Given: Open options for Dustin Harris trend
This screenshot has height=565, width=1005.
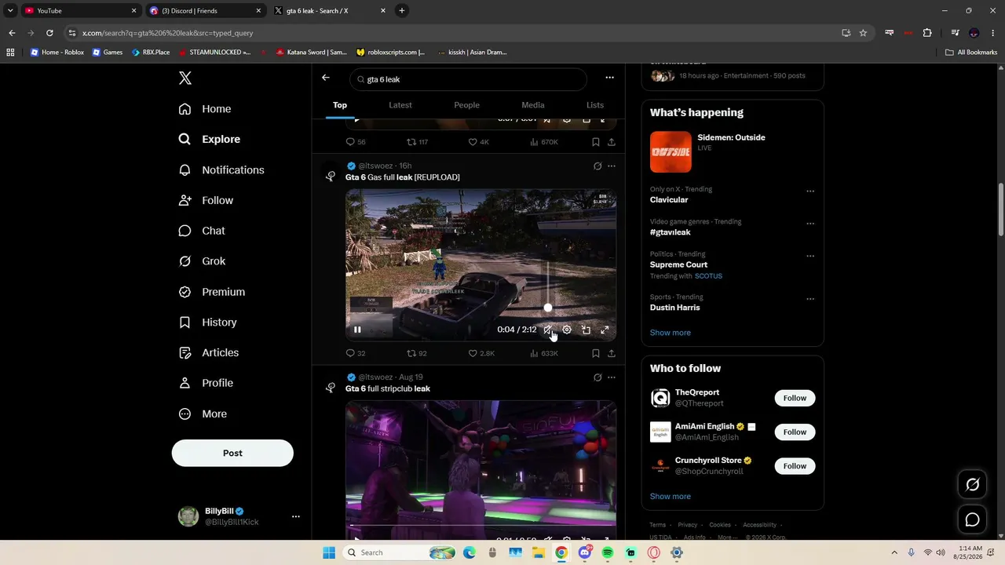Looking at the screenshot, I should pyautogui.click(x=810, y=299).
